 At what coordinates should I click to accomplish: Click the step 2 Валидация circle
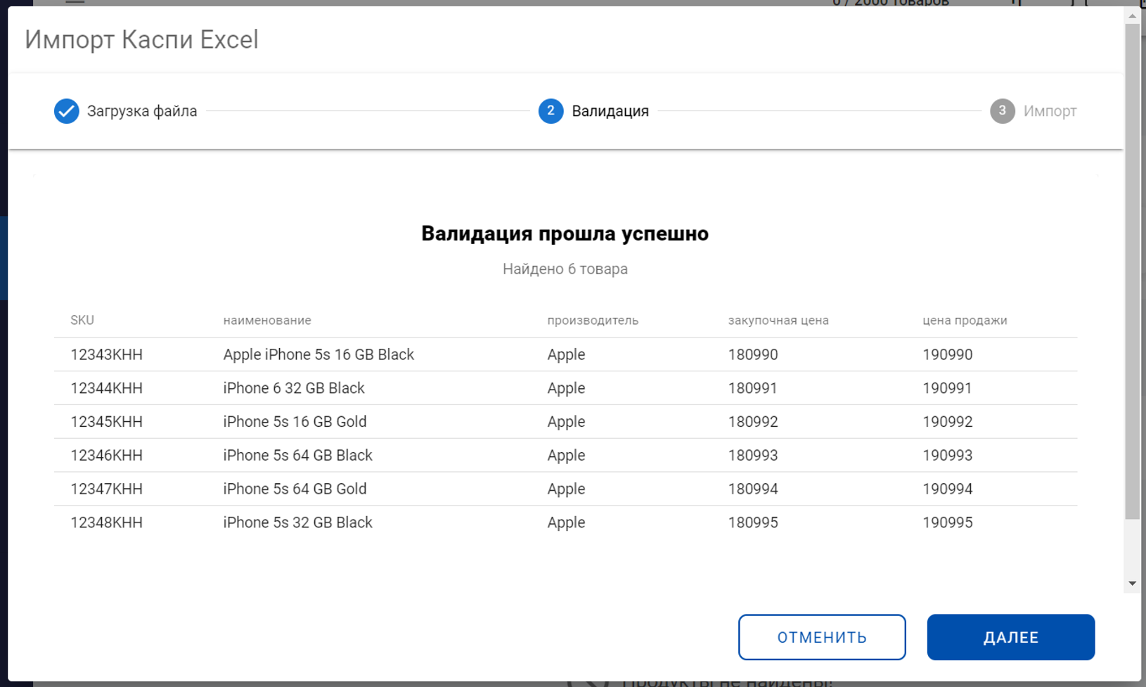point(551,111)
